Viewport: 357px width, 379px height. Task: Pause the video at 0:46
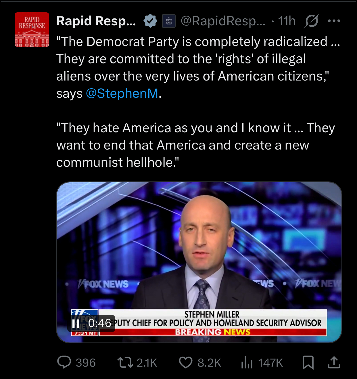pyautogui.click(x=76, y=324)
